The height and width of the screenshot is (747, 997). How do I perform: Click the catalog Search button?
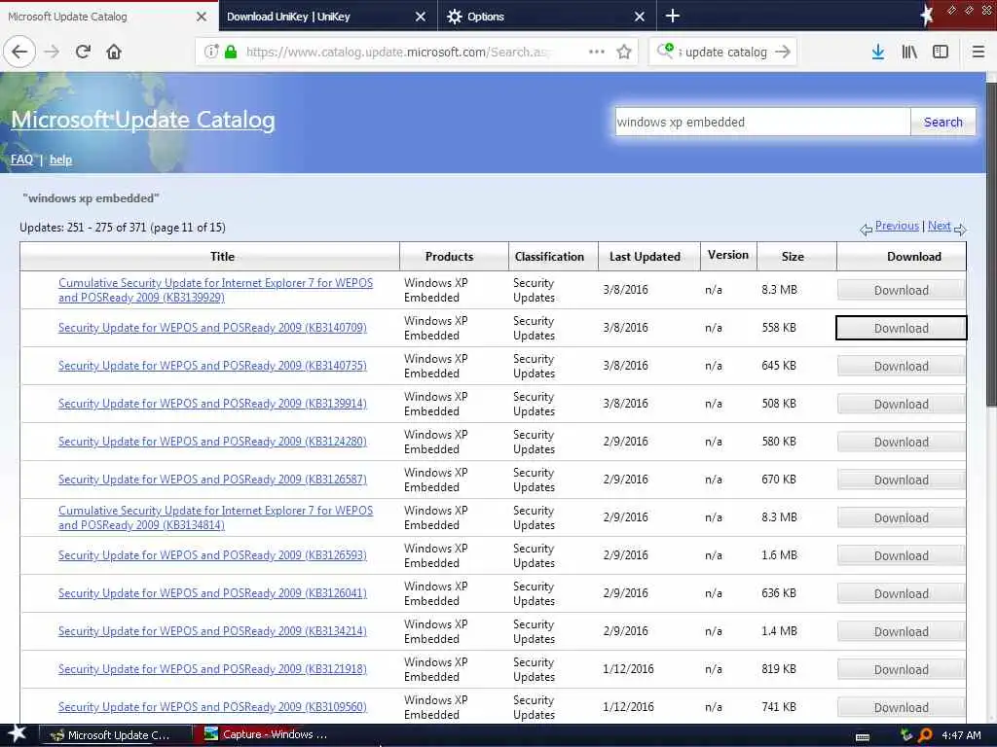click(942, 122)
